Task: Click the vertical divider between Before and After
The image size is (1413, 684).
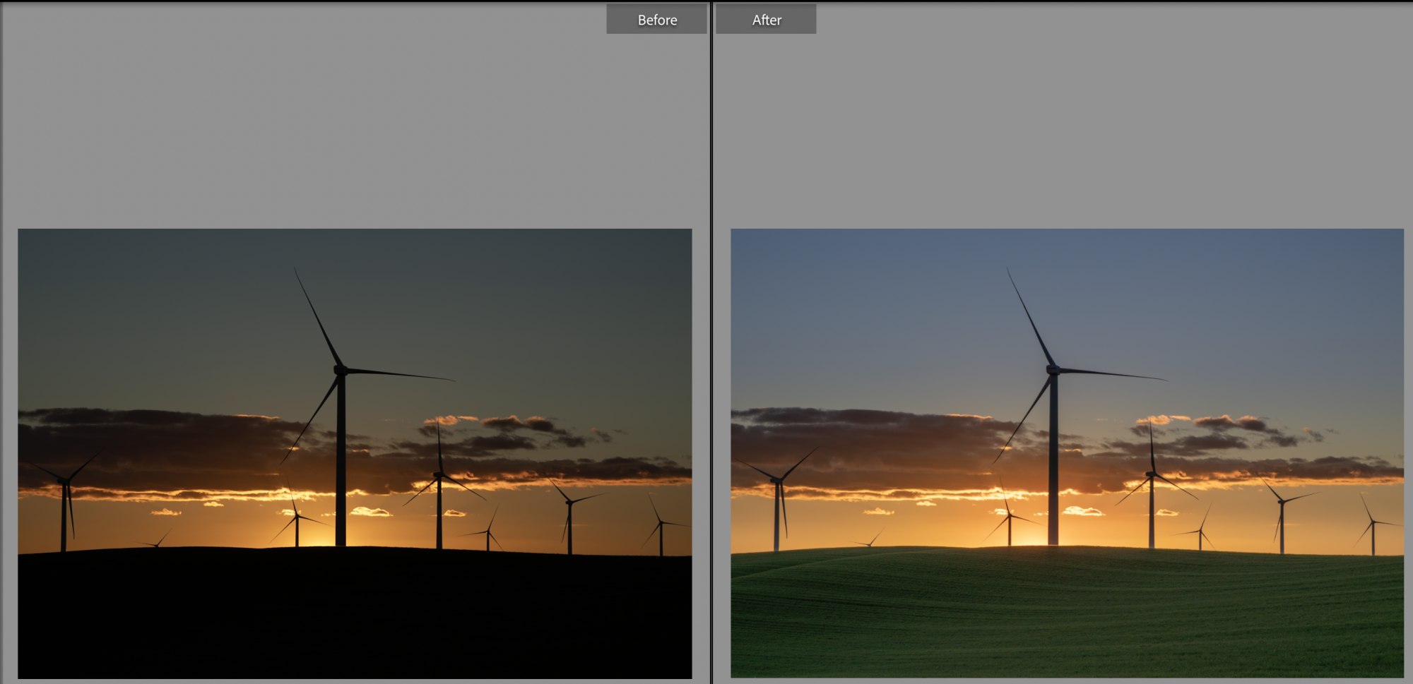Action: (711, 353)
